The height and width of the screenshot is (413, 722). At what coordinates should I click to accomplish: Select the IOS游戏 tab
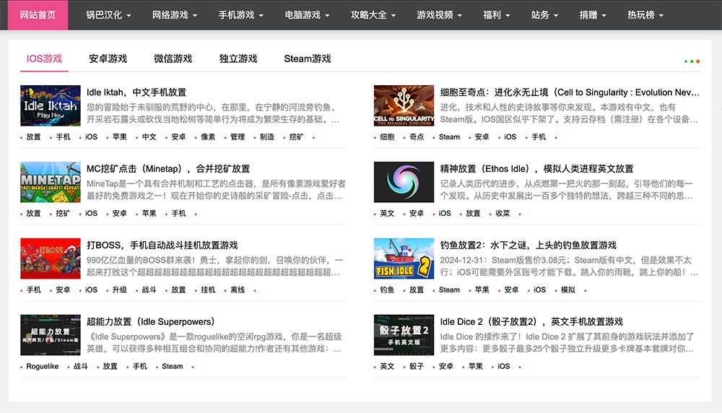[x=44, y=58]
